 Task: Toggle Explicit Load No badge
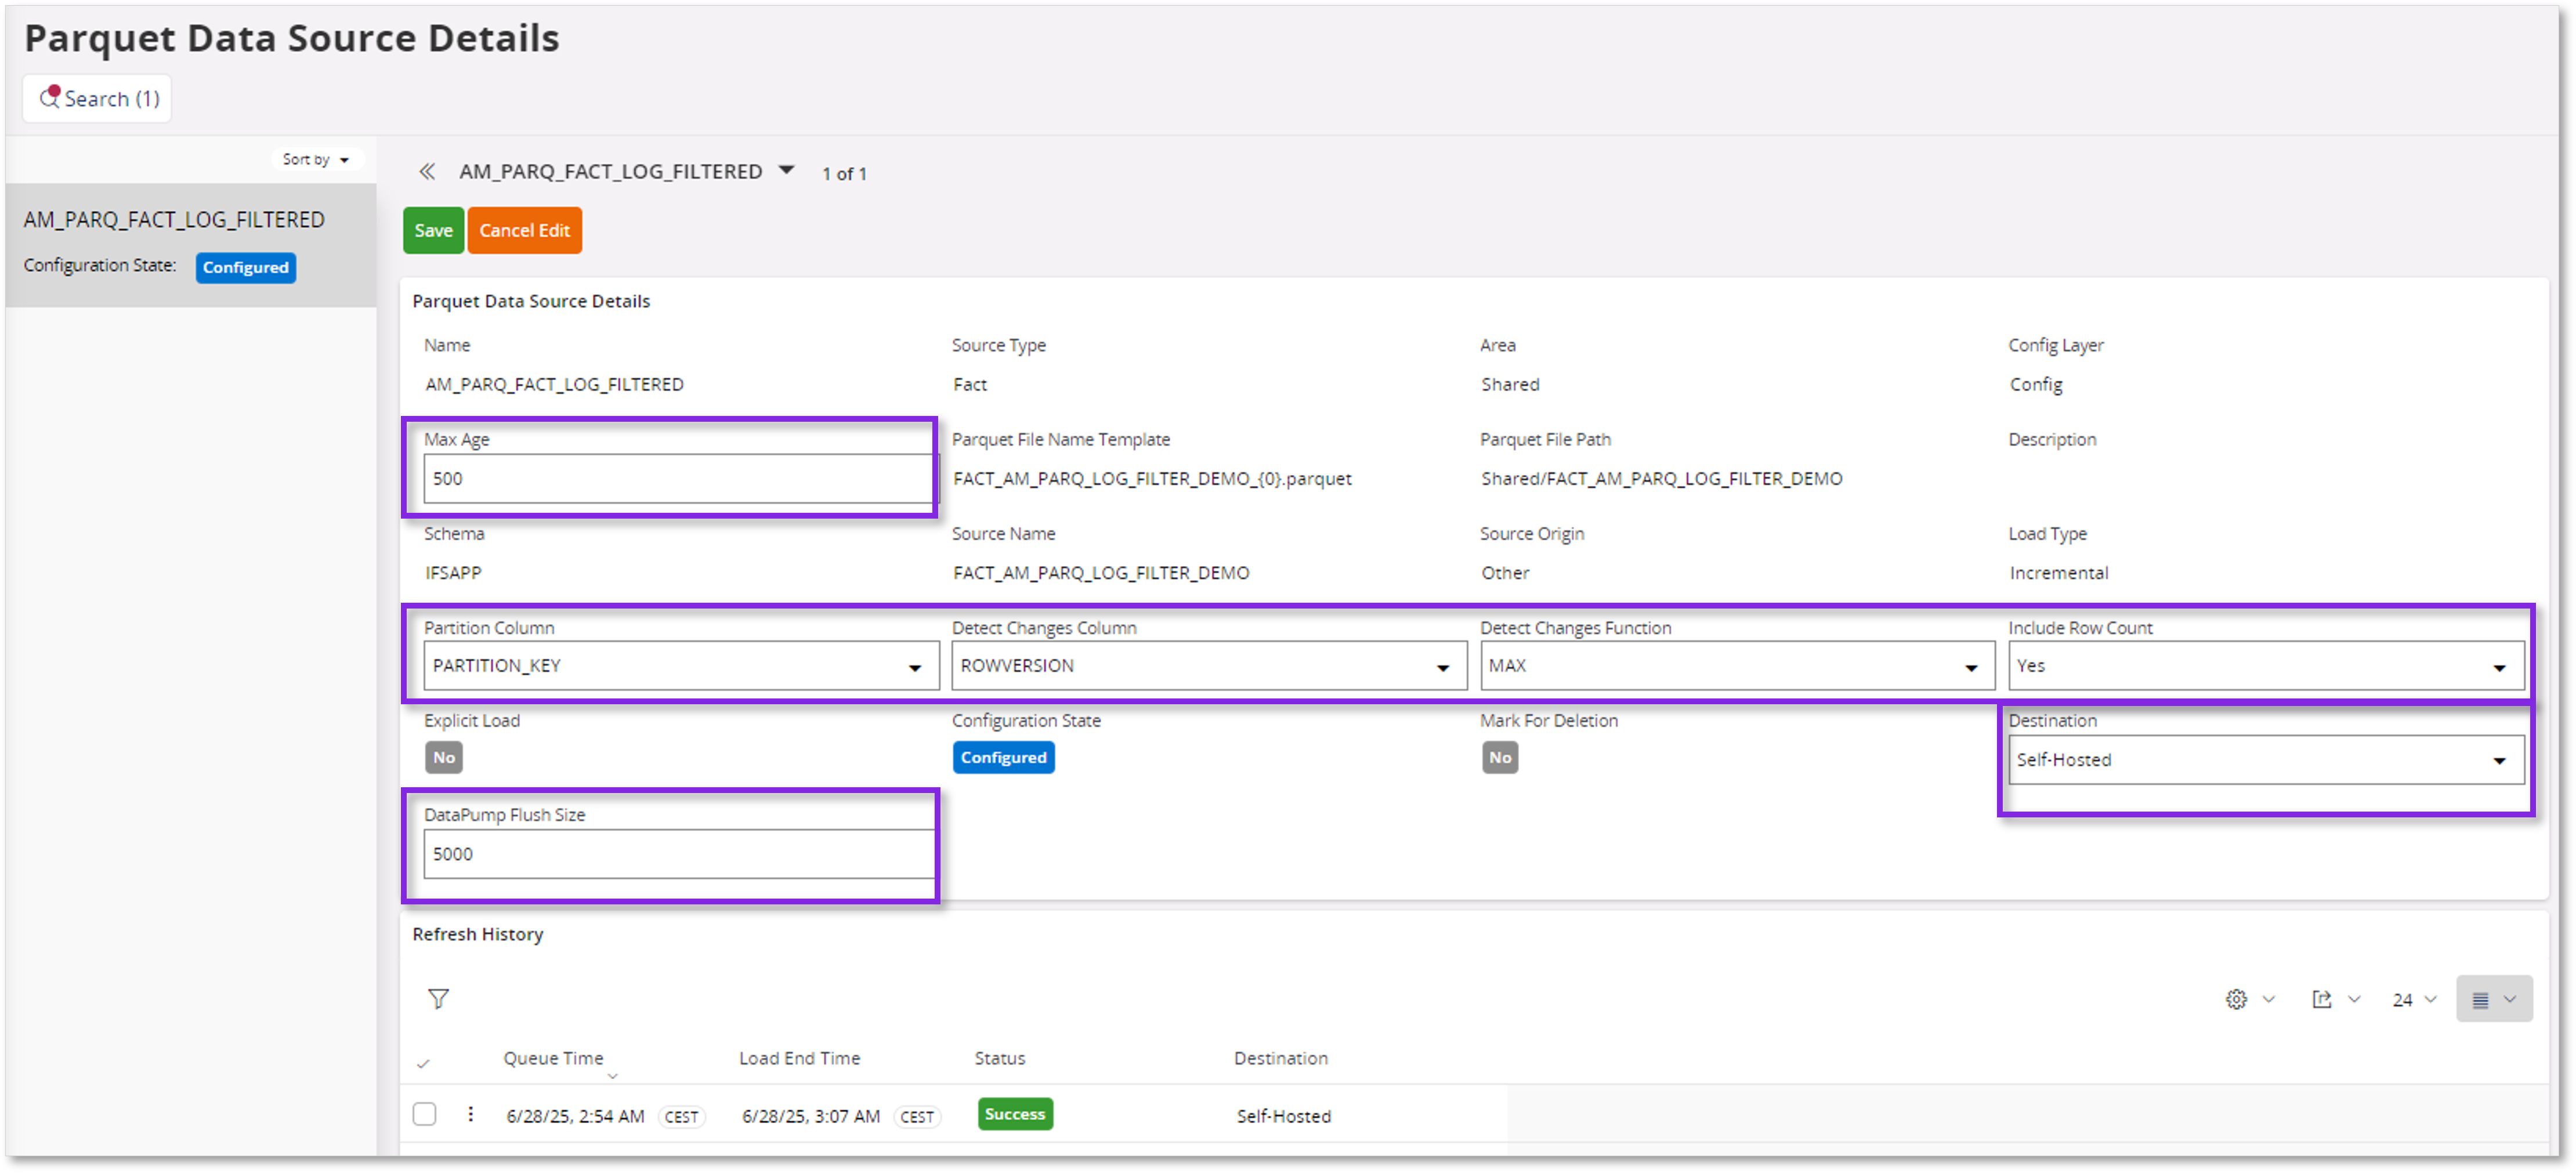[x=444, y=757]
